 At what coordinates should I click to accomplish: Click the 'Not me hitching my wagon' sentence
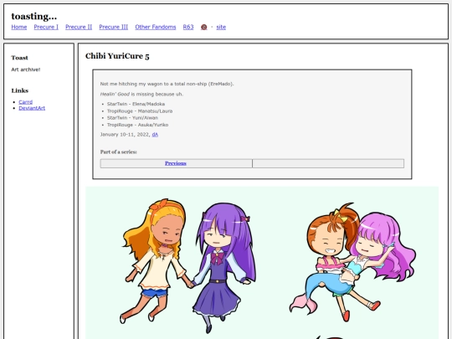(x=167, y=84)
